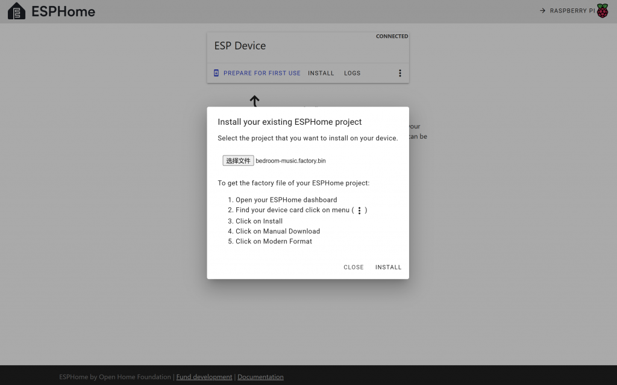Click the ESPHome title text in header
The height and width of the screenshot is (385, 617).
tap(63, 11)
